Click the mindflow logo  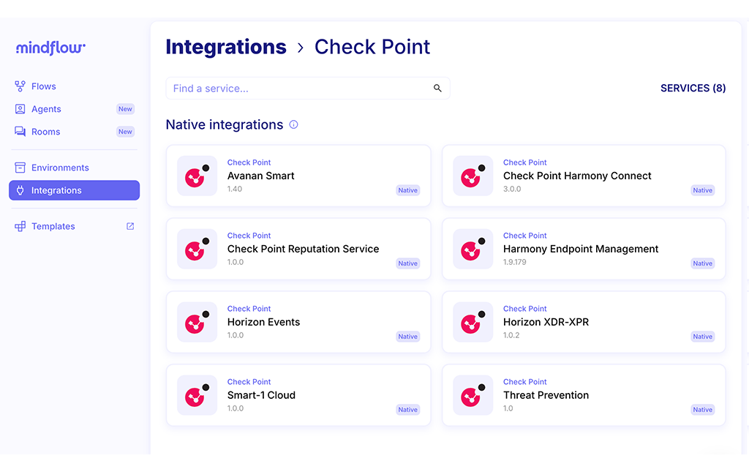click(x=50, y=48)
